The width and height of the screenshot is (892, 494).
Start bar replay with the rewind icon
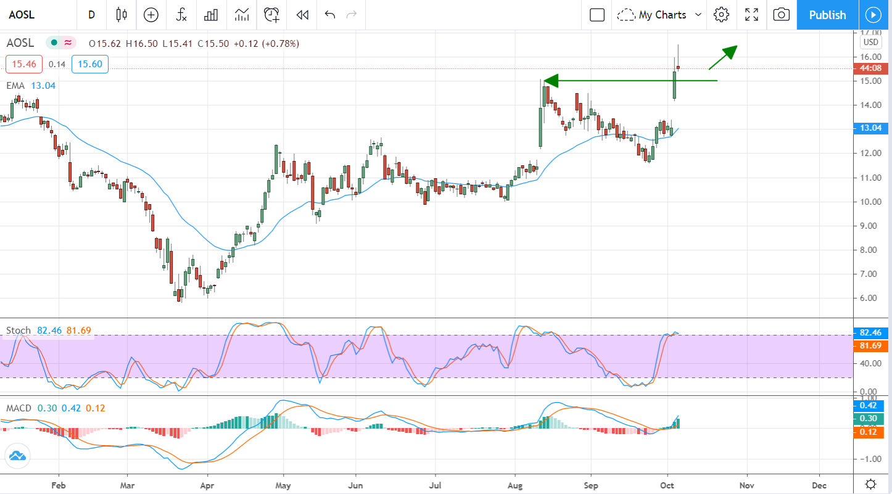pos(302,15)
